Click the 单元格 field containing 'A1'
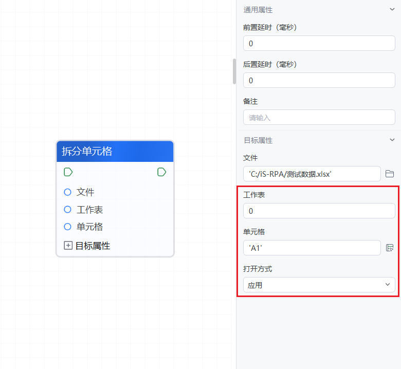401x369 pixels. pos(312,248)
